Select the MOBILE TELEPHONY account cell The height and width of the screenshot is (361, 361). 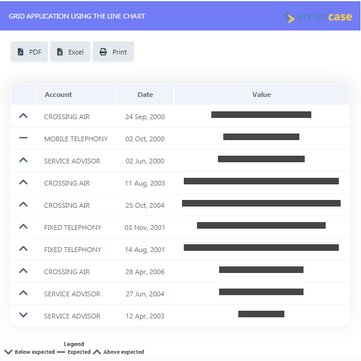pos(76,139)
